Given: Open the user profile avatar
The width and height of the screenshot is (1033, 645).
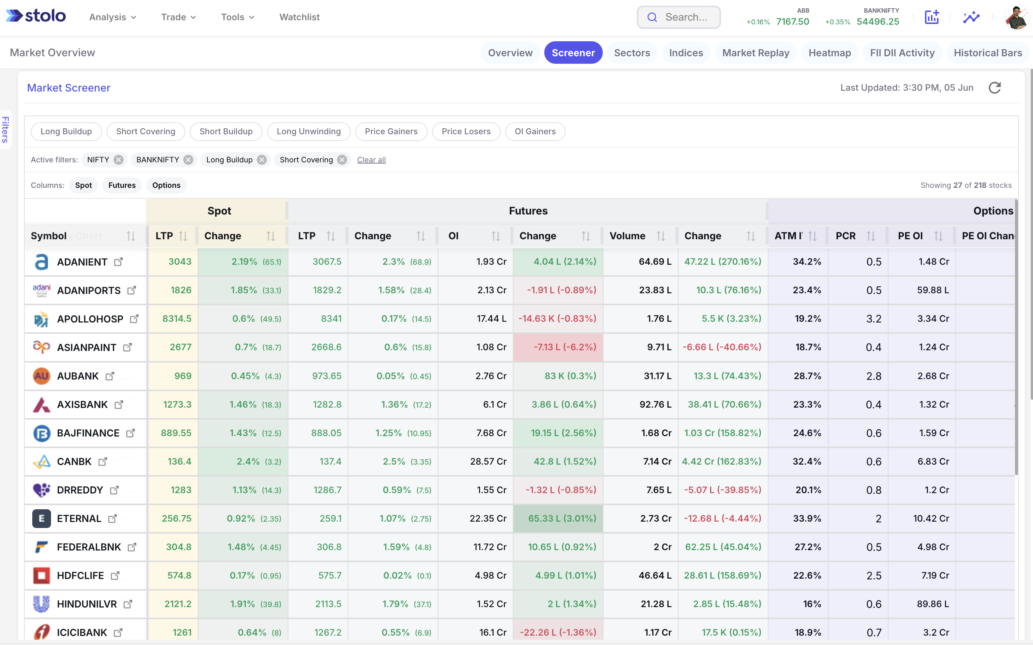Looking at the screenshot, I should [1017, 18].
